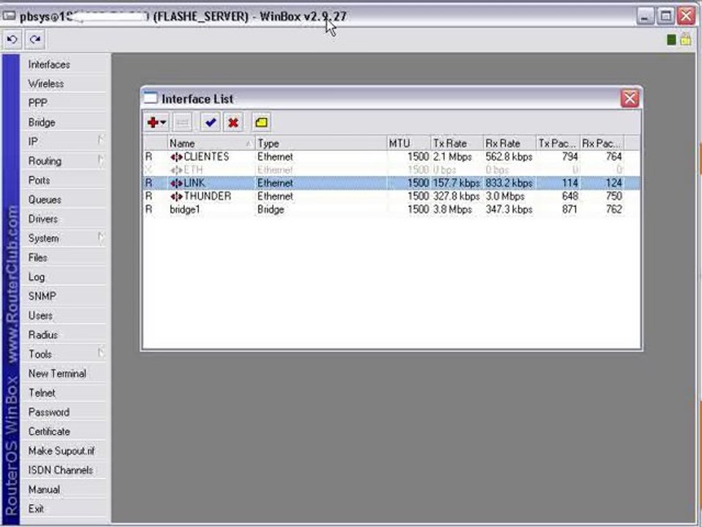Open the Wireless menu

64,83
